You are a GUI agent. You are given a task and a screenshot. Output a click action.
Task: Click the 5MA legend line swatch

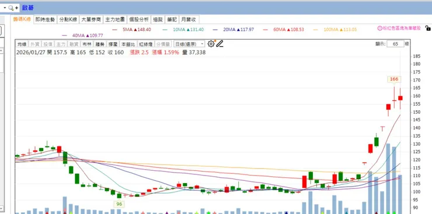(114, 29)
